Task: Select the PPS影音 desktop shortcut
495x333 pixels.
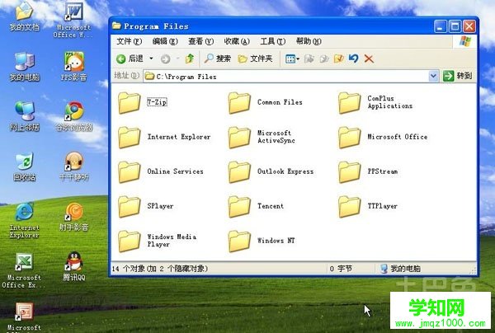Action: (x=74, y=67)
